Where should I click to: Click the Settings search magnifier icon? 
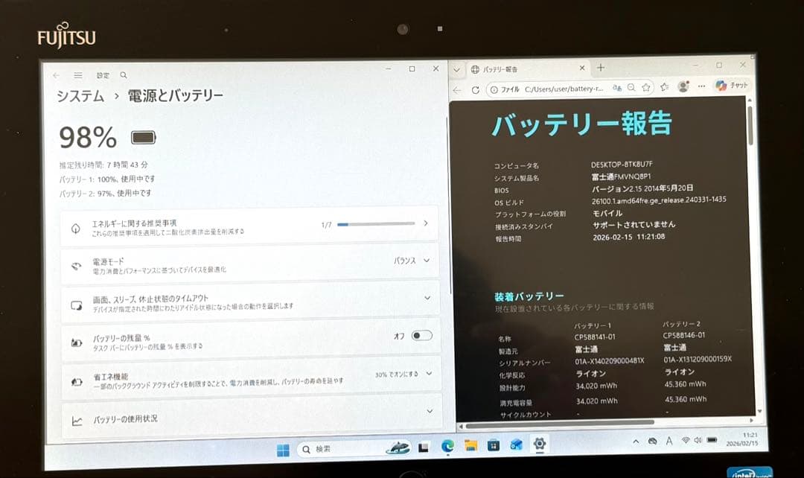coord(124,75)
